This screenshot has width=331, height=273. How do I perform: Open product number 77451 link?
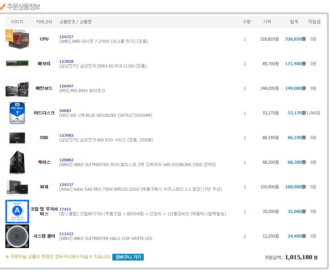click(65, 209)
